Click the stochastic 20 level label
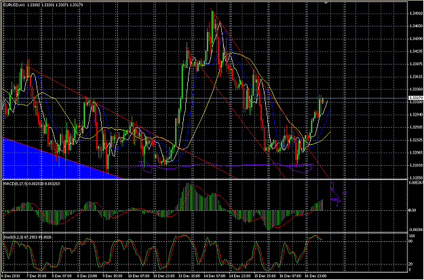 click(x=410, y=264)
